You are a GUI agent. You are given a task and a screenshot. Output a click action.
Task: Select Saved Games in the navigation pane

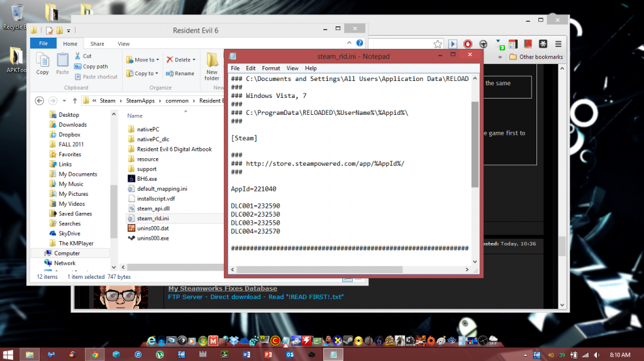pos(75,213)
